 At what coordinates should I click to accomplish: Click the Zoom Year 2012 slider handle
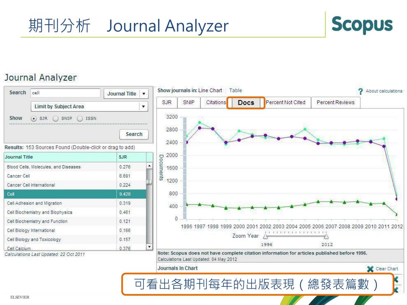click(326, 237)
